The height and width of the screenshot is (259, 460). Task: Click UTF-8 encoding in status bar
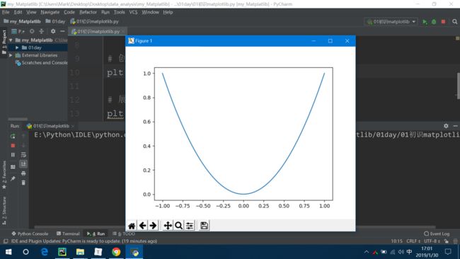pyautogui.click(x=432, y=241)
